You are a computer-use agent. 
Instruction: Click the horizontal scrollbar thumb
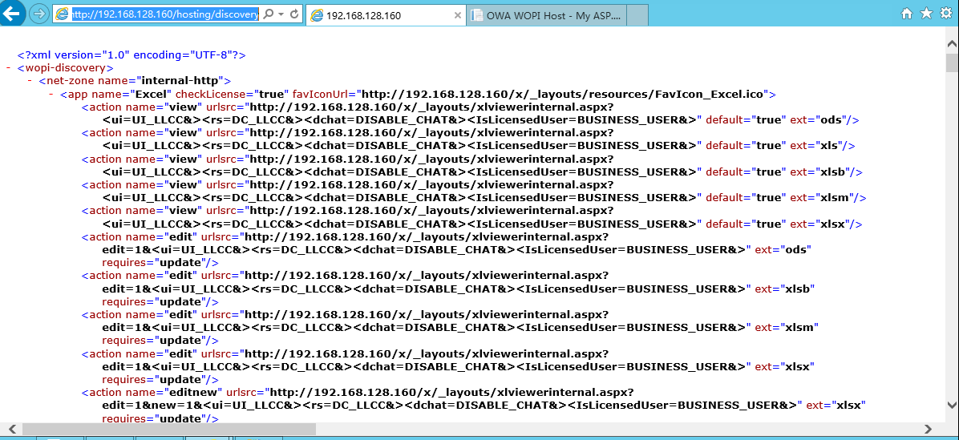pos(169,429)
